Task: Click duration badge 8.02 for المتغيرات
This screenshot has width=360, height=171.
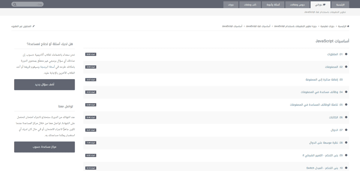Action: pyautogui.click(x=91, y=54)
